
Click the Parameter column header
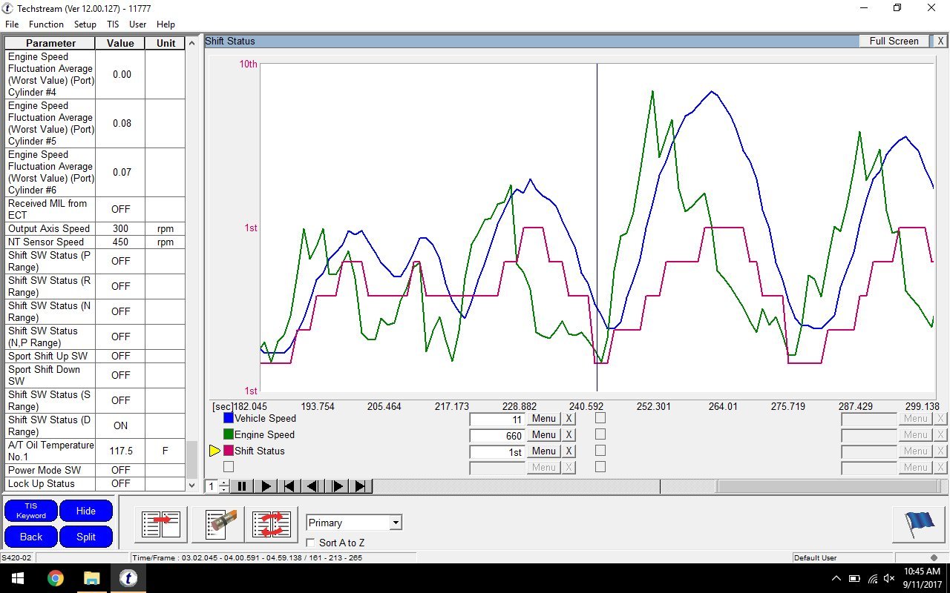point(50,43)
